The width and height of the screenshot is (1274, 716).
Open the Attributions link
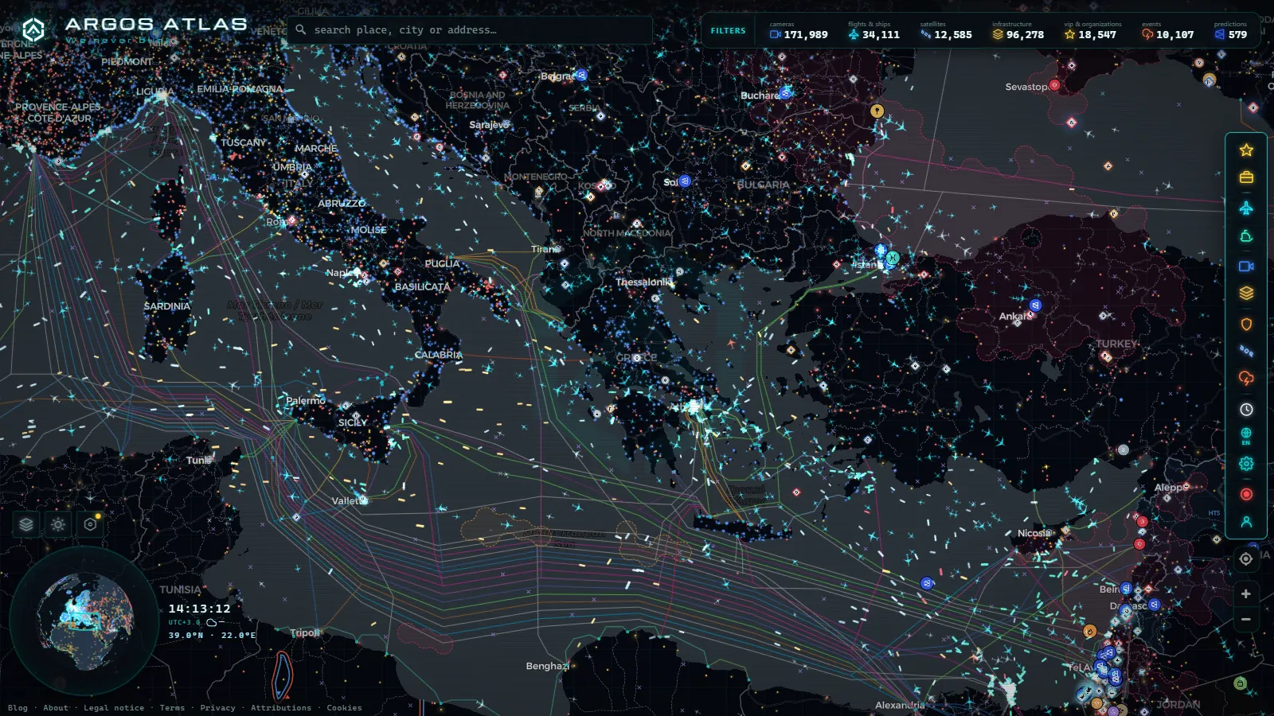point(281,708)
